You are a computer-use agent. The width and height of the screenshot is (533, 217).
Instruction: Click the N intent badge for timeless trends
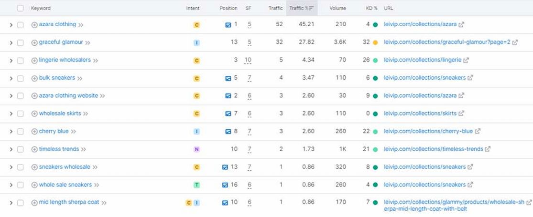196,150
